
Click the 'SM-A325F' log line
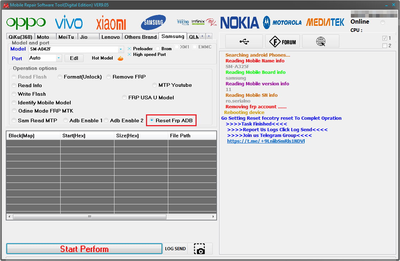(x=237, y=67)
